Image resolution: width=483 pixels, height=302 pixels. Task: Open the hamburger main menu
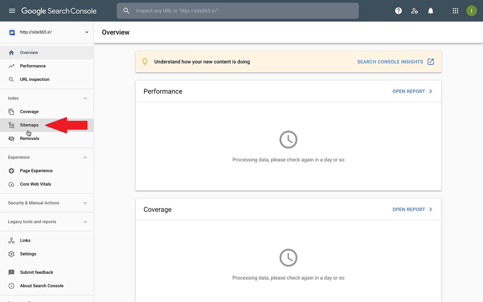pyautogui.click(x=12, y=11)
